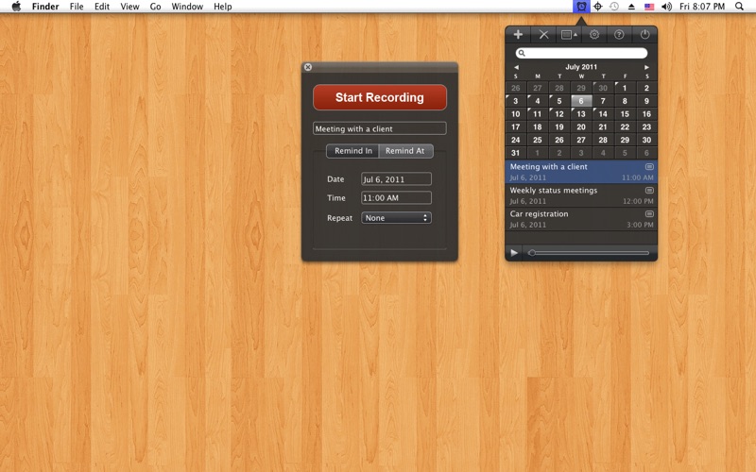Click the eject menu bar icon
Screen dimensions: 756x472
click(x=631, y=7)
